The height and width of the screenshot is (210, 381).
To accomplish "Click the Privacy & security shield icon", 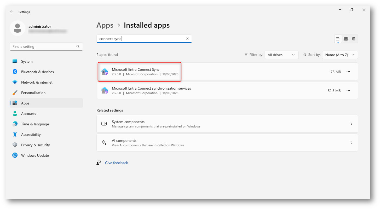I will (x=15, y=145).
